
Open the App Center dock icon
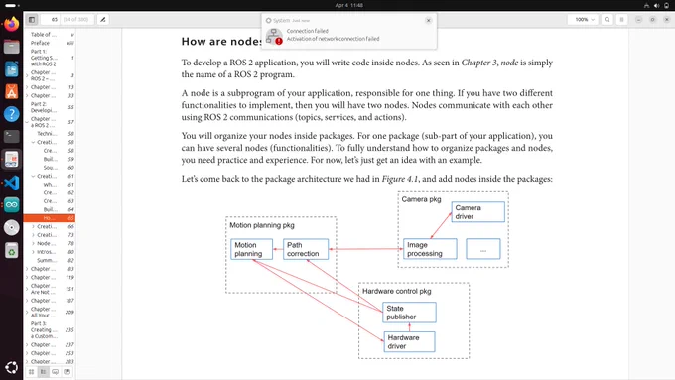(12, 91)
